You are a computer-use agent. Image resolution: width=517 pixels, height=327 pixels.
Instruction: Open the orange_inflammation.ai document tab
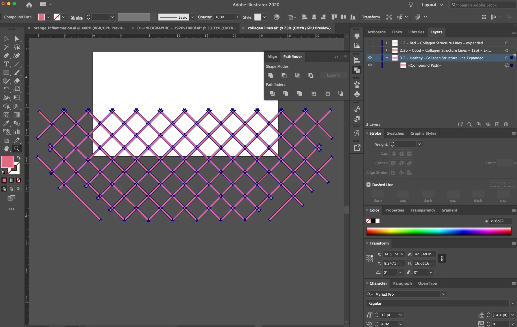79,28
